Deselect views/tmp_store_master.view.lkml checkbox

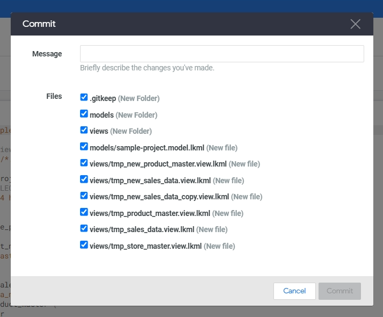point(84,245)
